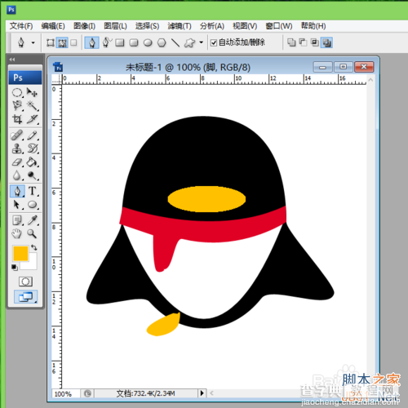This screenshot has width=408, height=408.
Task: Select the Eyedropper tool
Action: 32,220
